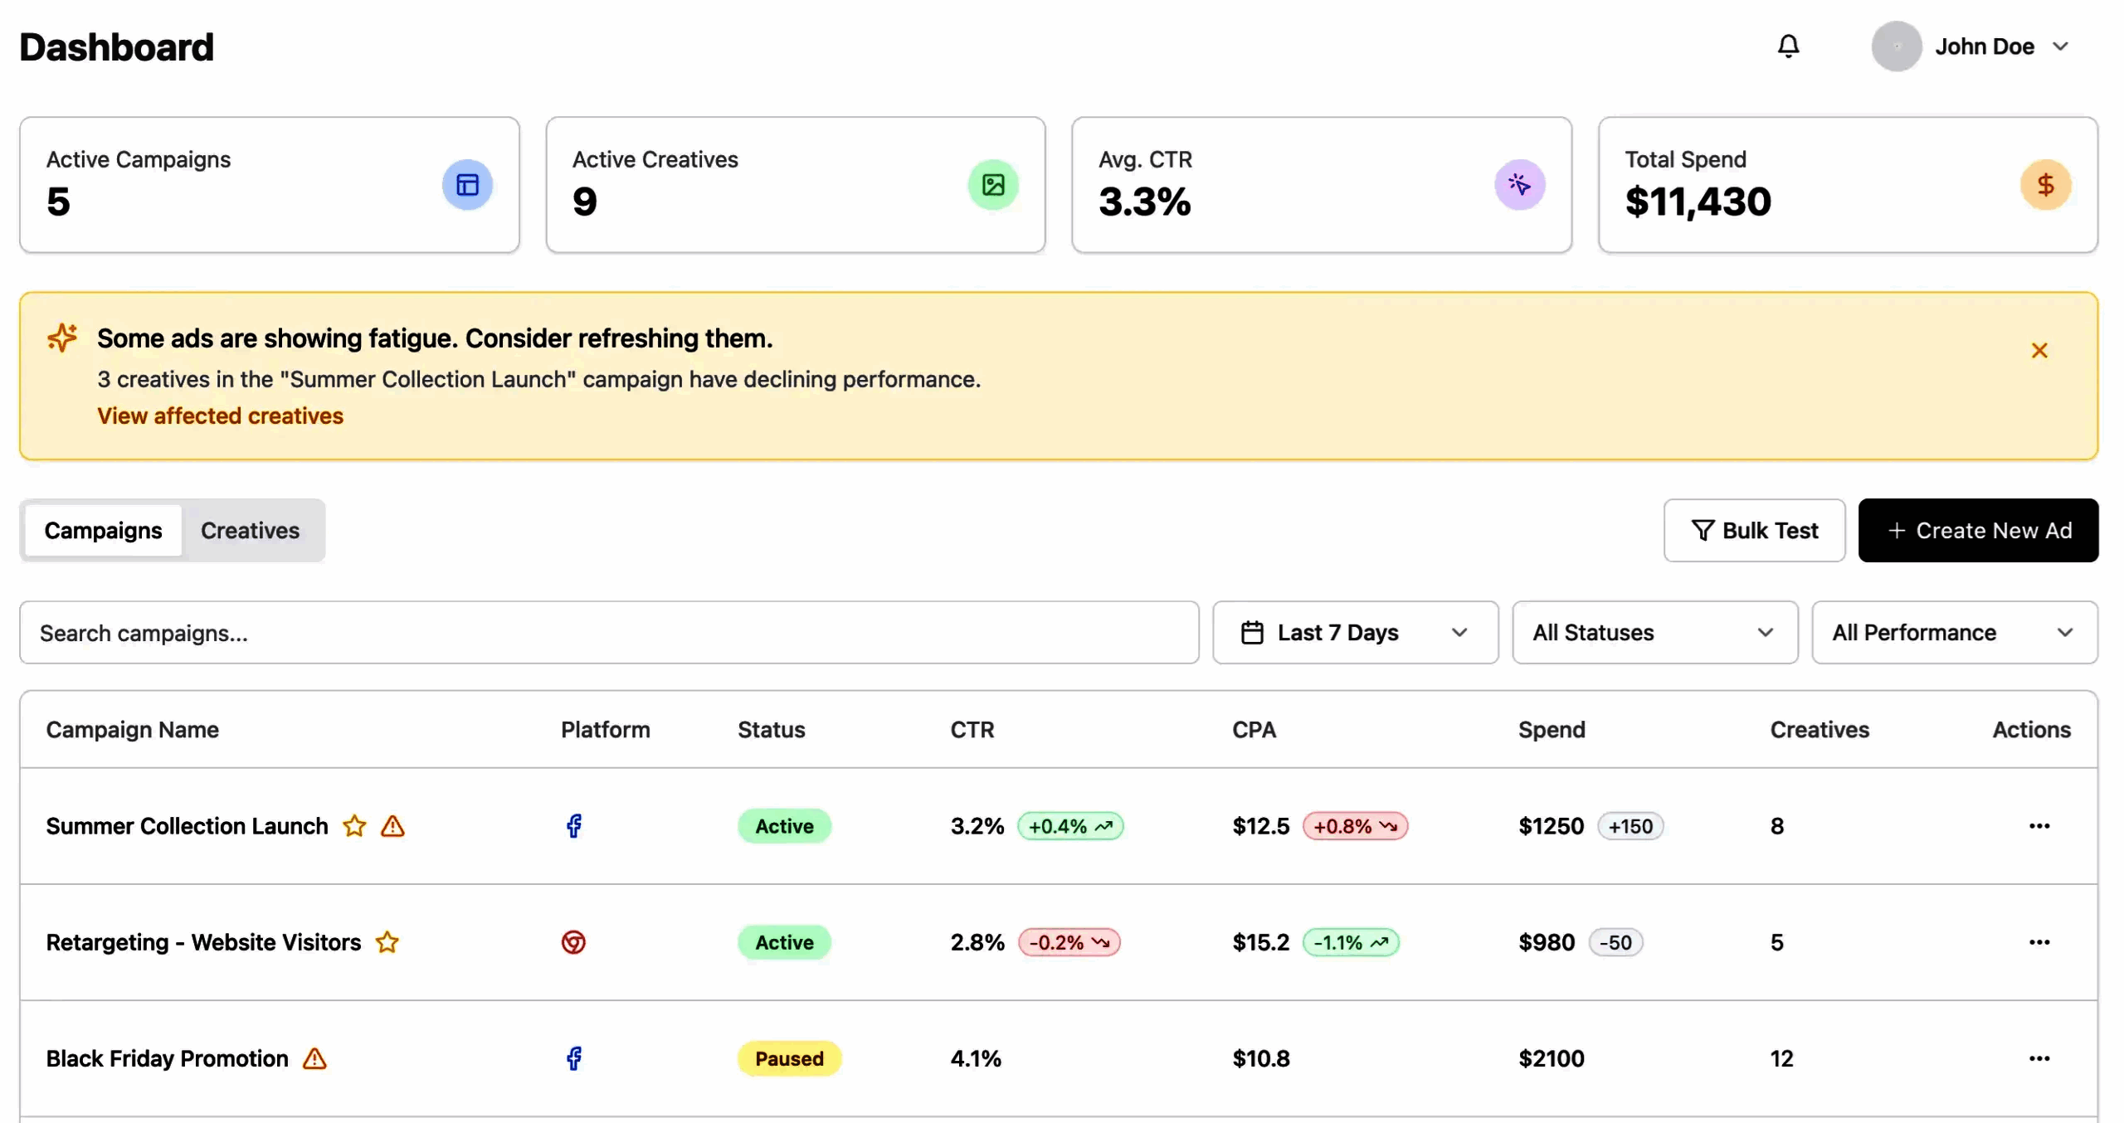Open the Last 7 Days date dropdown

1355,633
